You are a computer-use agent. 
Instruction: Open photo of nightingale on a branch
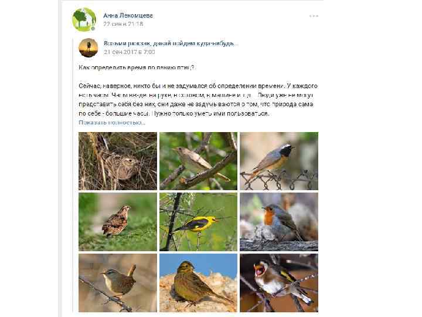(198, 160)
